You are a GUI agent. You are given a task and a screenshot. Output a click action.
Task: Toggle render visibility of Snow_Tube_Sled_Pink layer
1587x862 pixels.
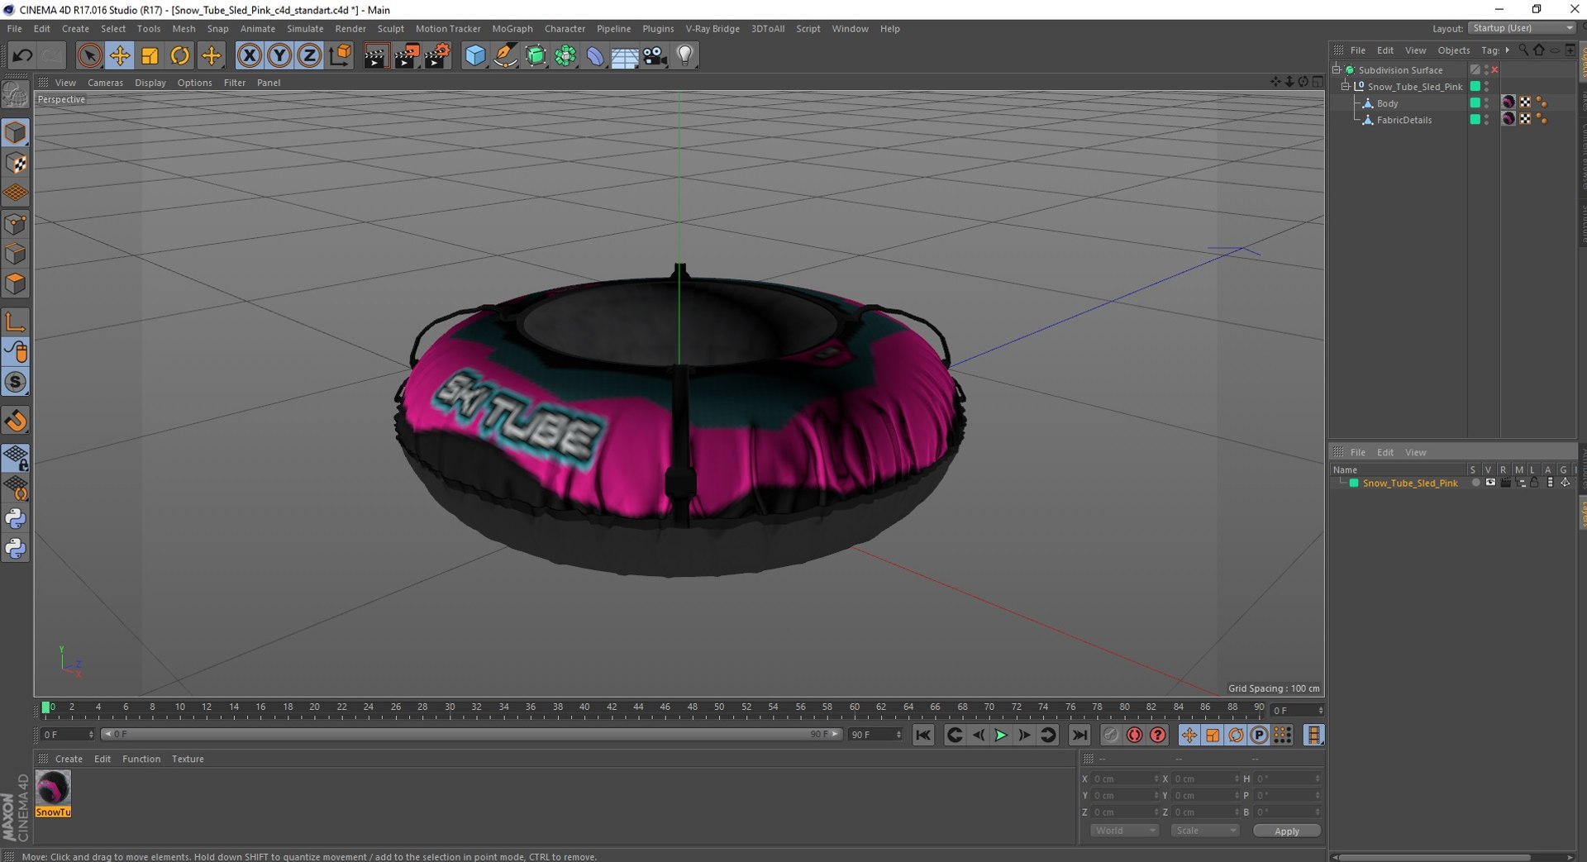click(1505, 483)
